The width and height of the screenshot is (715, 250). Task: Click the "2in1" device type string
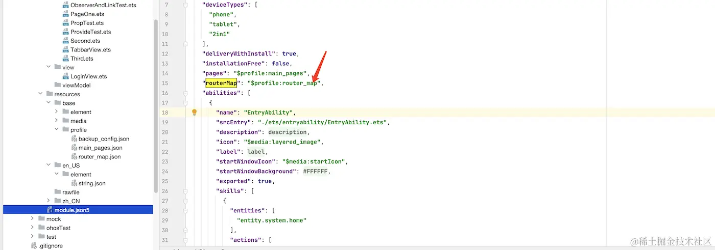point(219,34)
